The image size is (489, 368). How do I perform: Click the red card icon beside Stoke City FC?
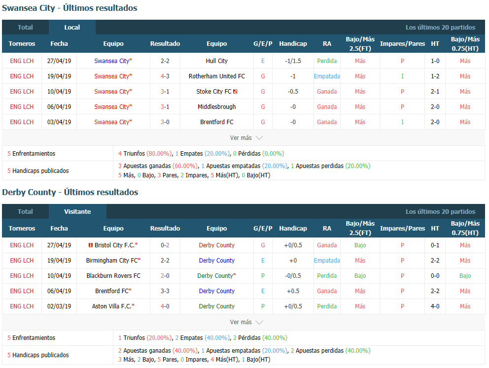[x=235, y=91]
